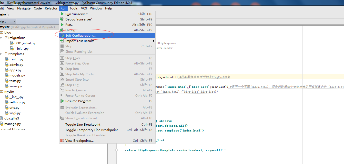Select Edit Configurations... menu entry
The image size is (344, 164).
107,36
